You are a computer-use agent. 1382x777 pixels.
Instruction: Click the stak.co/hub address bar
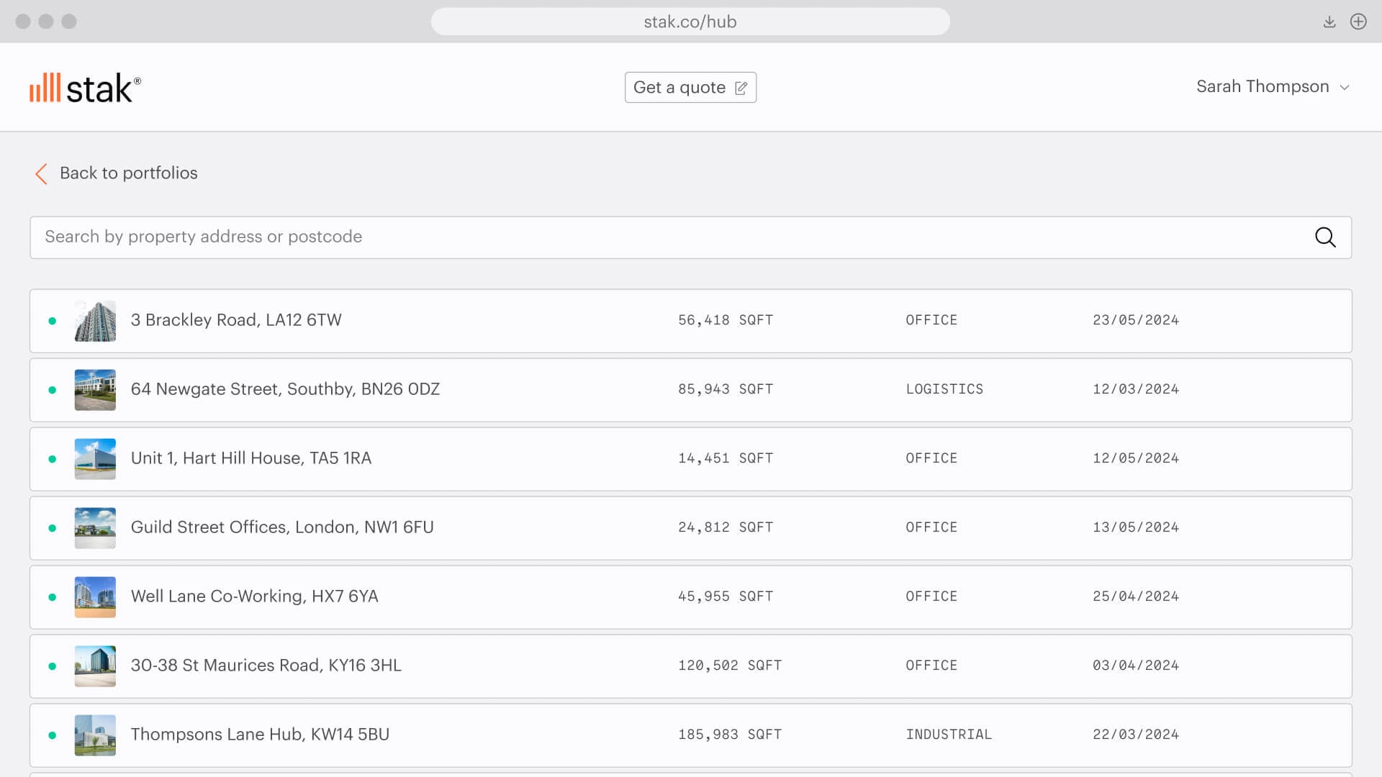[690, 22]
